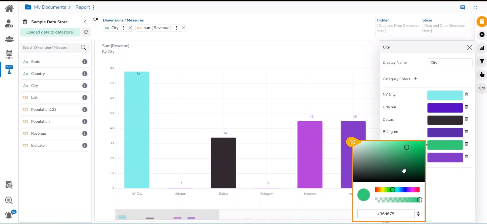The image size is (487, 224).
Task: Switch to fullscreen mode
Action: point(475,8)
